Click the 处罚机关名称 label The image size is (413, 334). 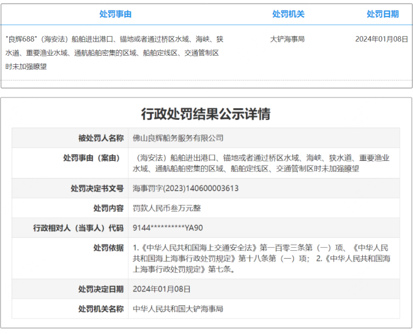point(101,309)
